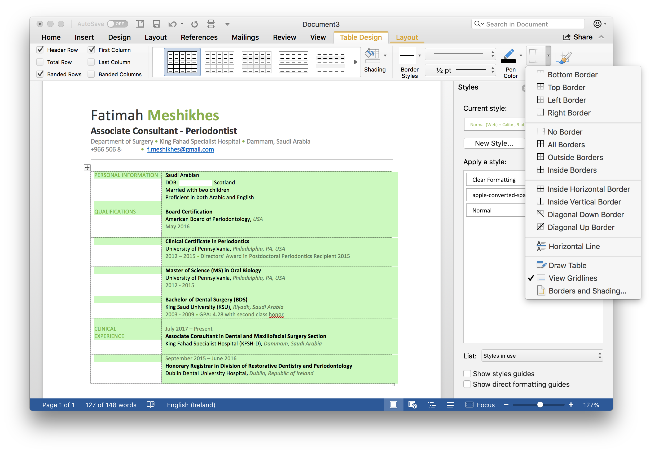
Task: Open the Styles in use list dropdown
Action: click(542, 356)
